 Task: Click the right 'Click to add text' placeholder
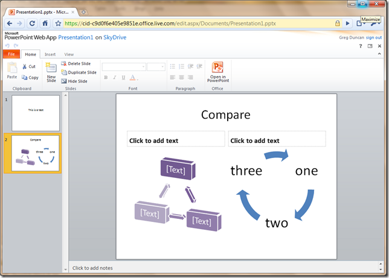pos(277,139)
